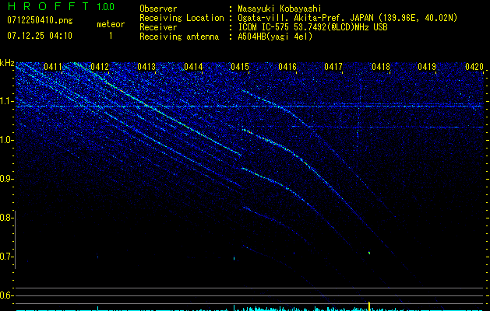Viewport: 490px width, 311px height.
Task: Click the 0414 time marker
Action: [x=193, y=67]
